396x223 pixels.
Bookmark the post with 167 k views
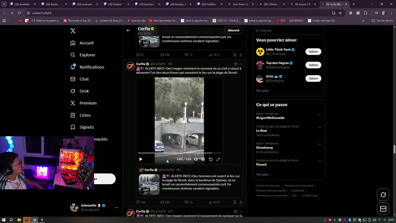pyautogui.click(x=235, y=55)
